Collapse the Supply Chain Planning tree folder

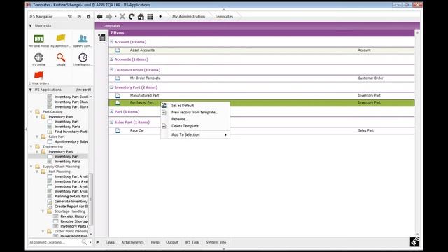click(31, 167)
